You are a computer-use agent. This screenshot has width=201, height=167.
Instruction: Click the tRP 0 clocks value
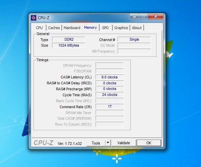coord(110,89)
